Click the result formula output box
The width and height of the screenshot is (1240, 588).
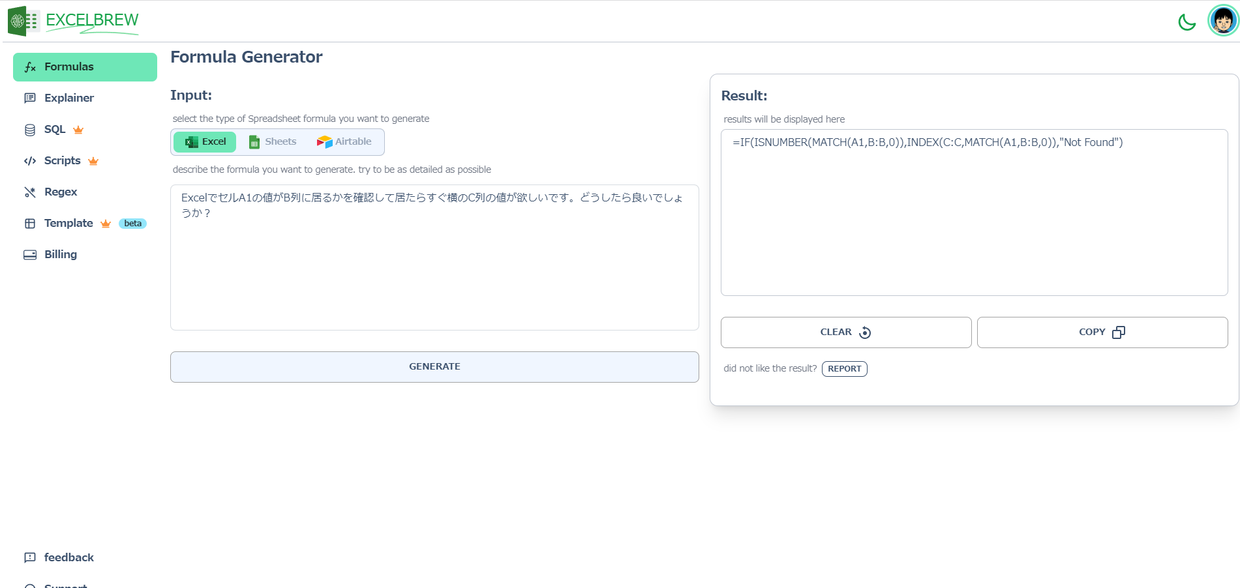974,213
